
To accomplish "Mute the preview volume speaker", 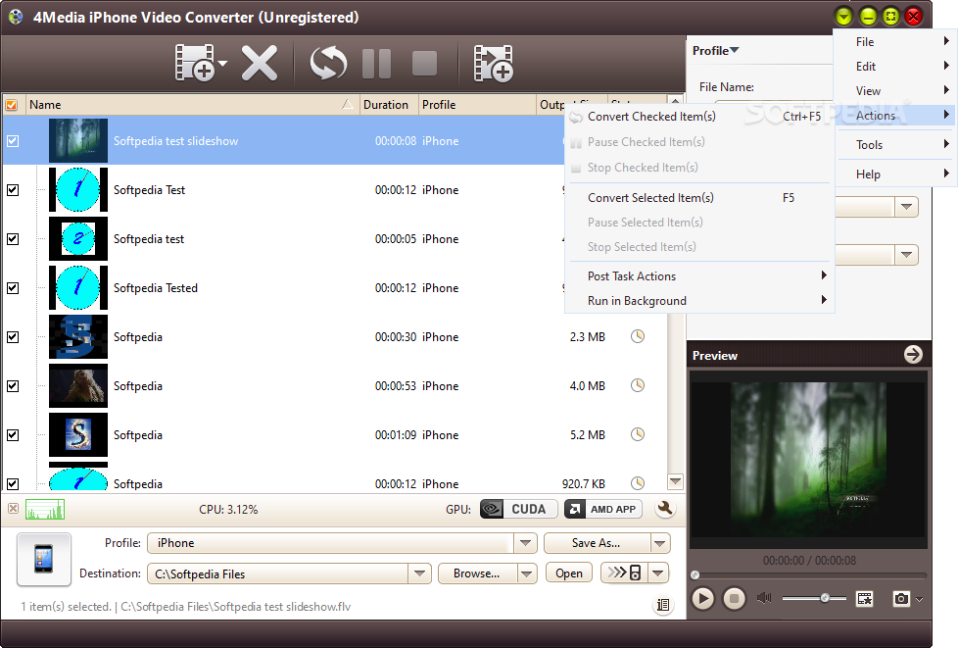I will (x=764, y=598).
